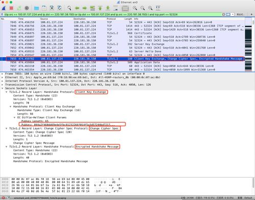This screenshot has width=255, height=200.
Task: Apply the display filter arrow button
Action: click(x=228, y=14)
